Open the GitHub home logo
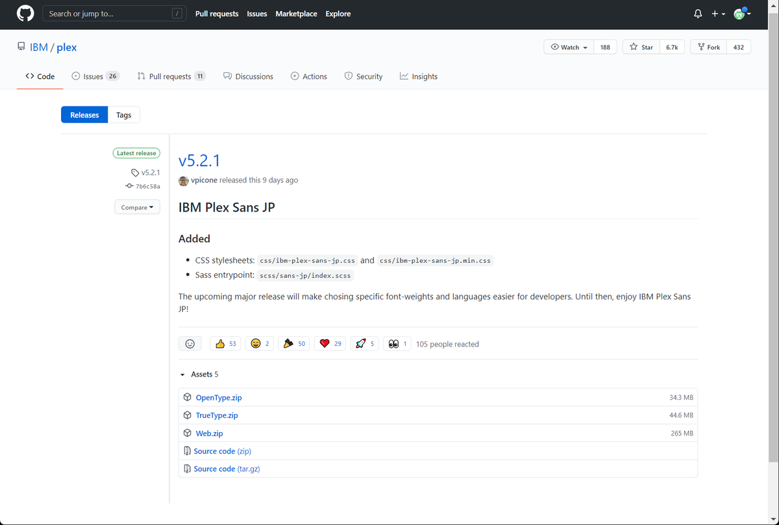The width and height of the screenshot is (779, 525). (x=25, y=14)
